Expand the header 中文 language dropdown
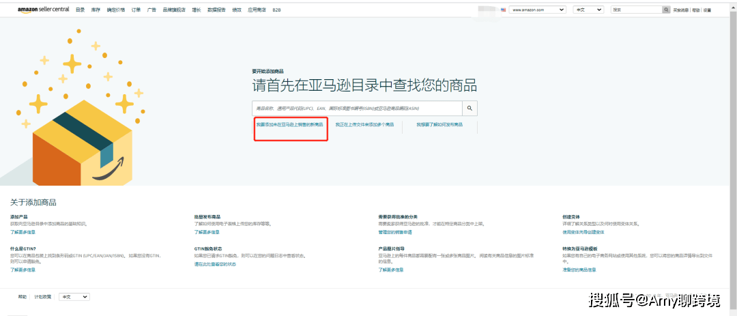 588,10
